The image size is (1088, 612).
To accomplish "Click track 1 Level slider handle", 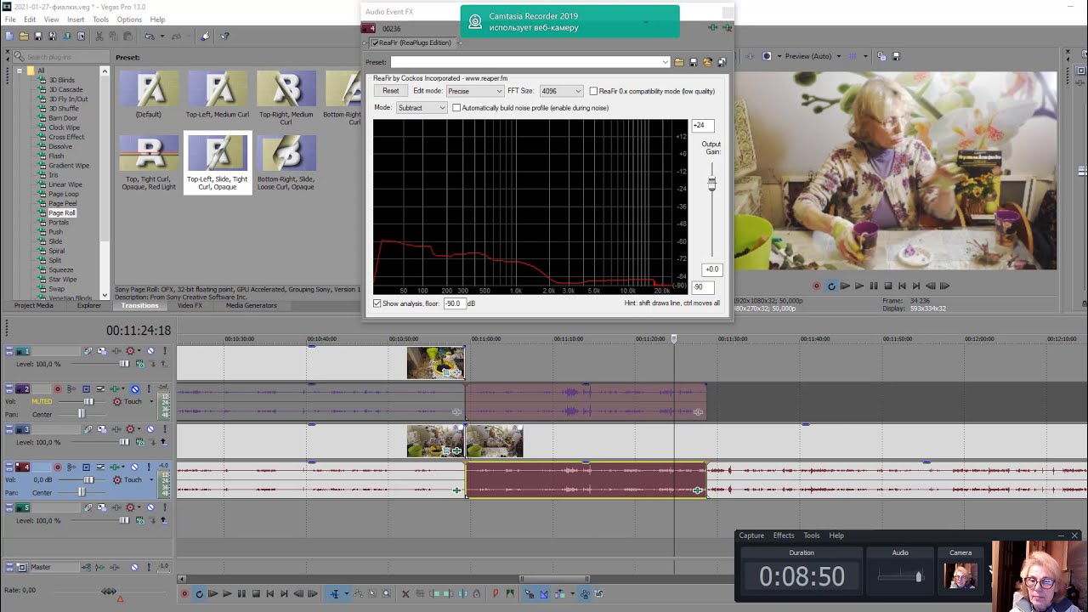I will (x=124, y=364).
